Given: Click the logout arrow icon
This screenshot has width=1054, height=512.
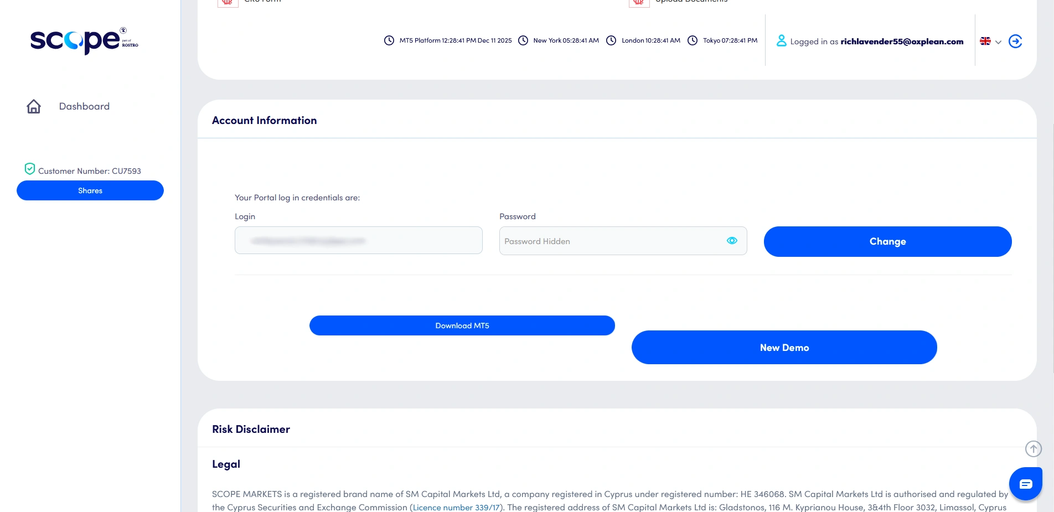Looking at the screenshot, I should 1015,41.
